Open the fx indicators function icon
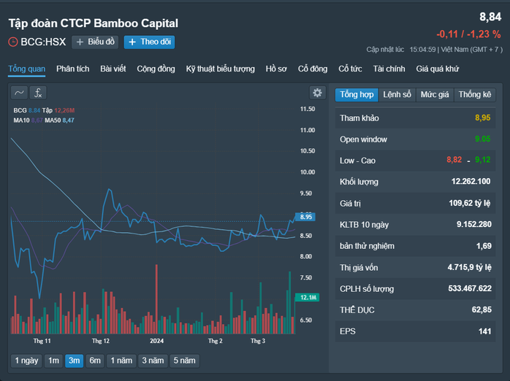This screenshot has height=381, width=510. pos(38,93)
